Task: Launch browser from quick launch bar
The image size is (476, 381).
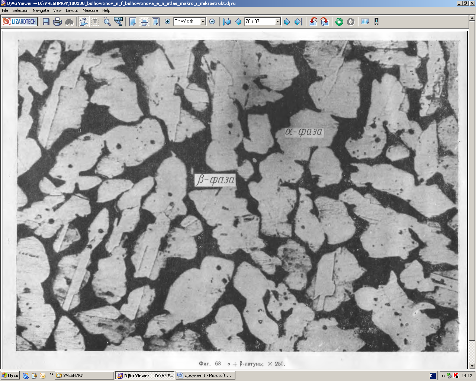Action: (26, 376)
